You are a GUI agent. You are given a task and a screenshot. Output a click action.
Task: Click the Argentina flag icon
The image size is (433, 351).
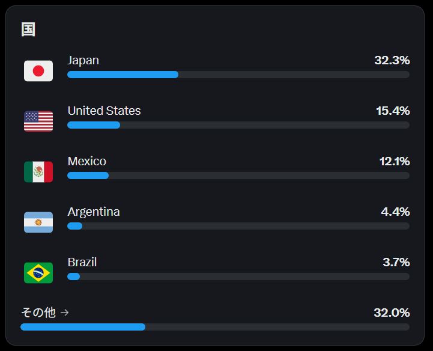click(38, 222)
